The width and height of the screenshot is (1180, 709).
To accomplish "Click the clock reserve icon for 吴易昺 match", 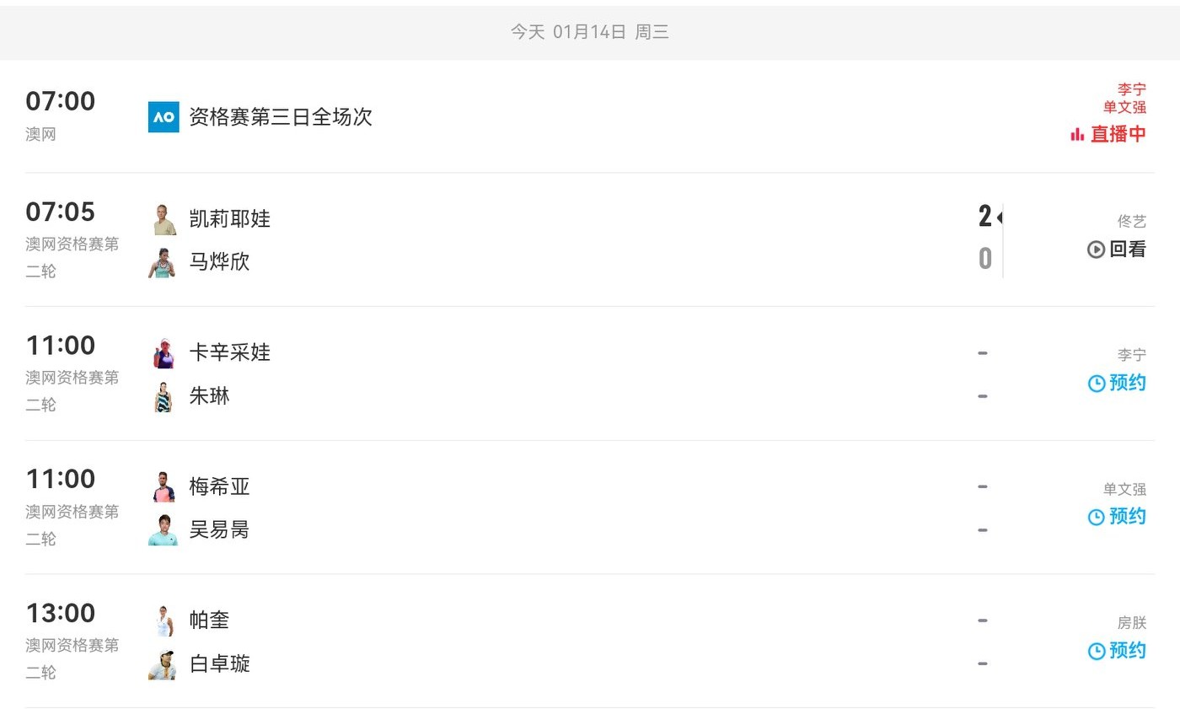I will 1096,517.
